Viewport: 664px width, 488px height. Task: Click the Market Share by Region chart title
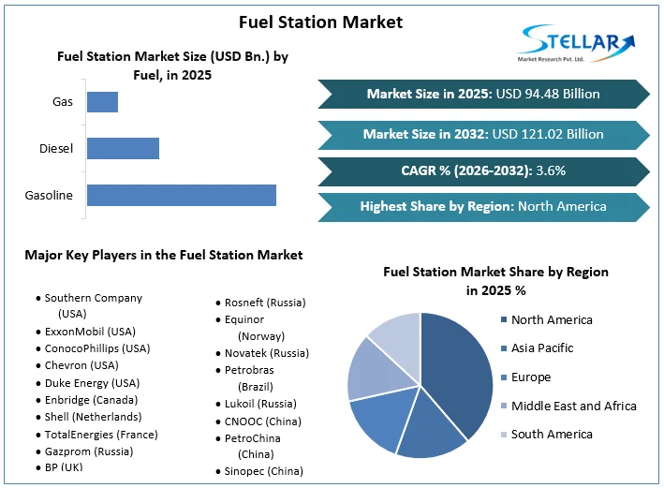(495, 281)
